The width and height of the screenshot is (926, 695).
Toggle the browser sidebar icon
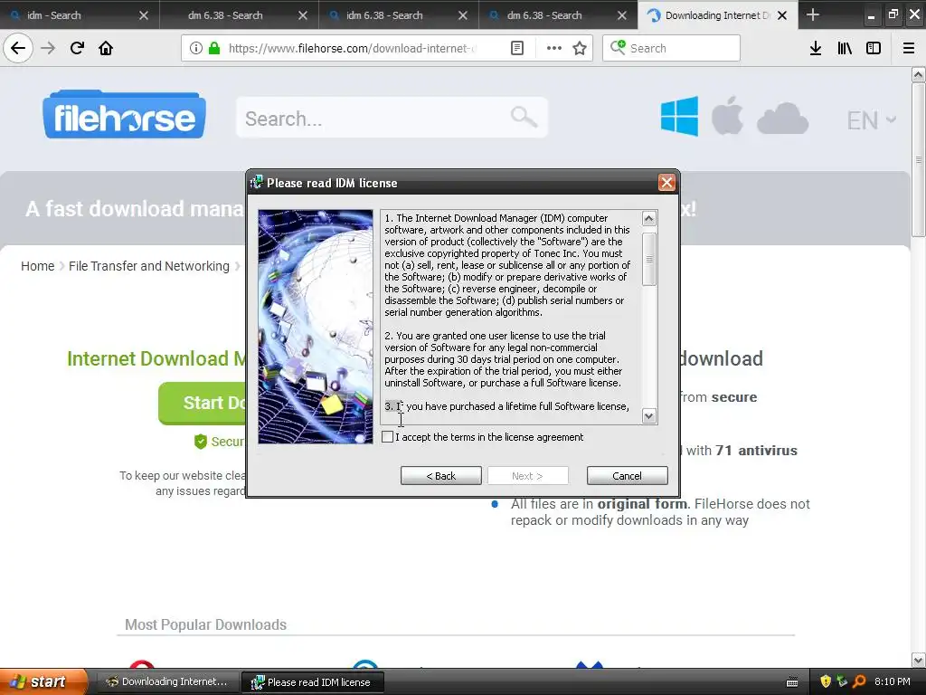coord(874,48)
